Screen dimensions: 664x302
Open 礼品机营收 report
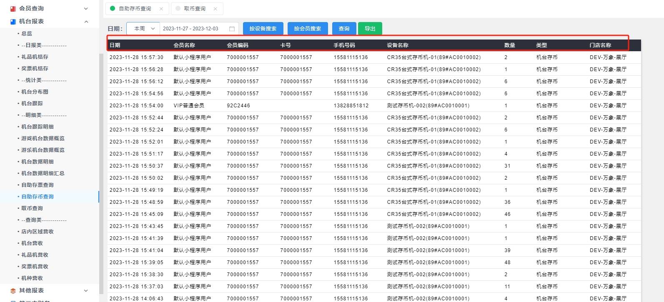pyautogui.click(x=35, y=255)
